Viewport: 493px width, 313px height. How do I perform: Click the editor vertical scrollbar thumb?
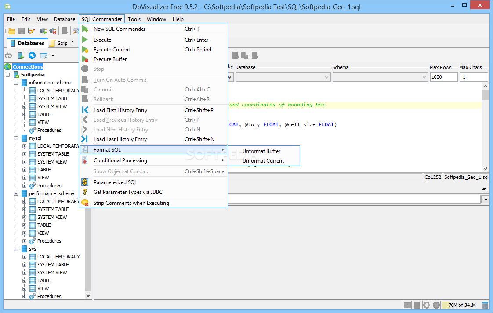pyautogui.click(x=485, y=95)
